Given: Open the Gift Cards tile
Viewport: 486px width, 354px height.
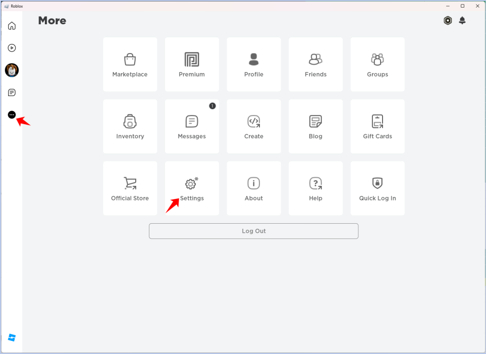Looking at the screenshot, I should [377, 126].
